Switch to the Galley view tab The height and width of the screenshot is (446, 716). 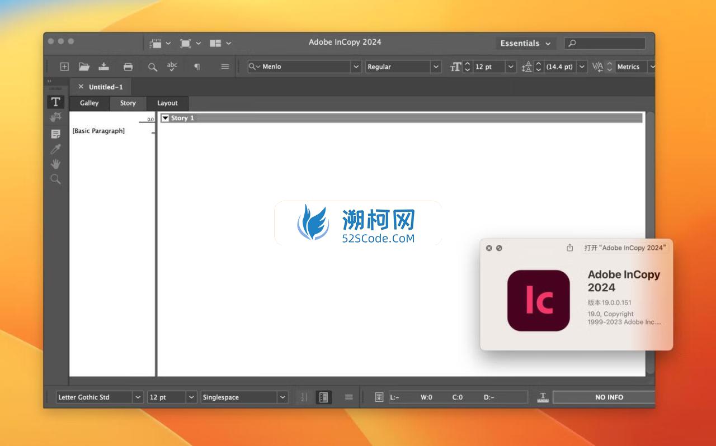click(89, 103)
